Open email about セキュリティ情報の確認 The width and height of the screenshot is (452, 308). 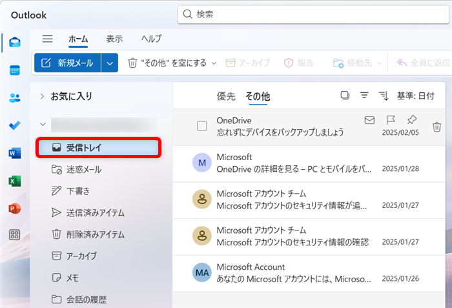point(309,237)
